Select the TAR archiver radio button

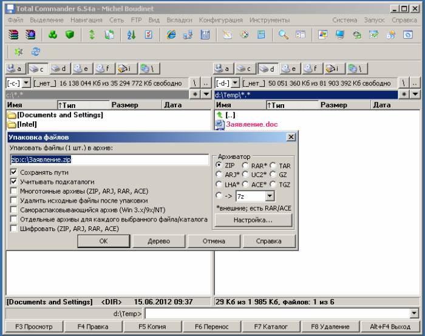click(x=273, y=165)
